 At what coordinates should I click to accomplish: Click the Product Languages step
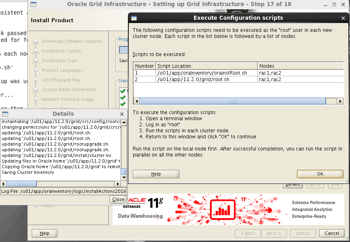tap(62, 70)
